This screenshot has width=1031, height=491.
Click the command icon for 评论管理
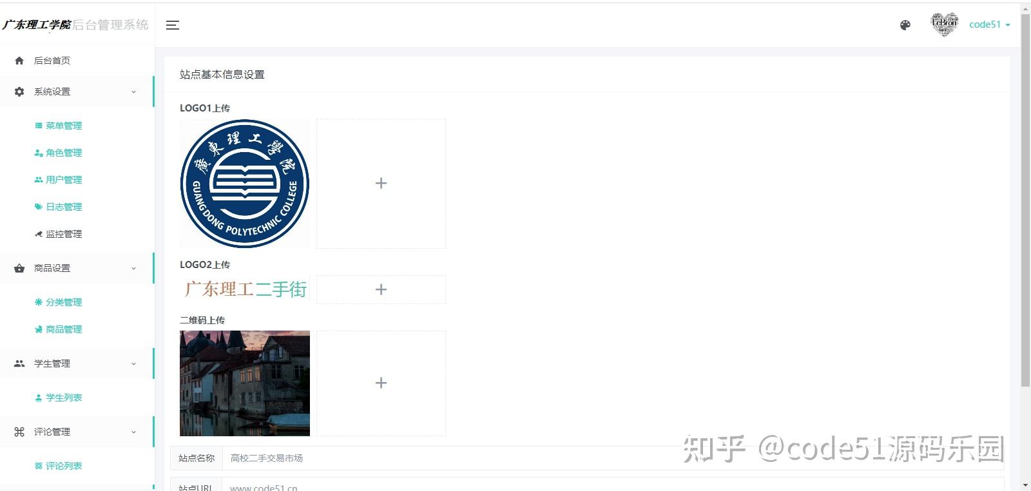(x=19, y=432)
